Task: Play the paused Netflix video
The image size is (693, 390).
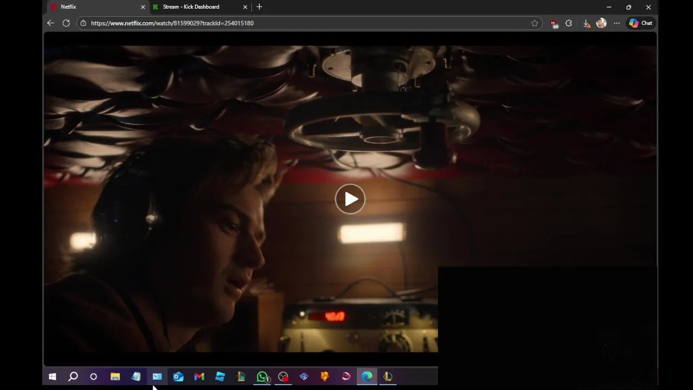Action: 350,199
